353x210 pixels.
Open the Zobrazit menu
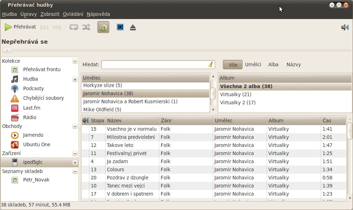(x=50, y=14)
